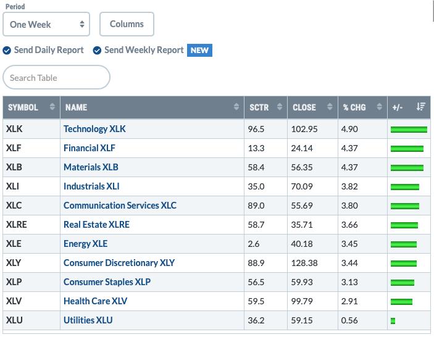Click the +/- descending sort icon

(420, 107)
